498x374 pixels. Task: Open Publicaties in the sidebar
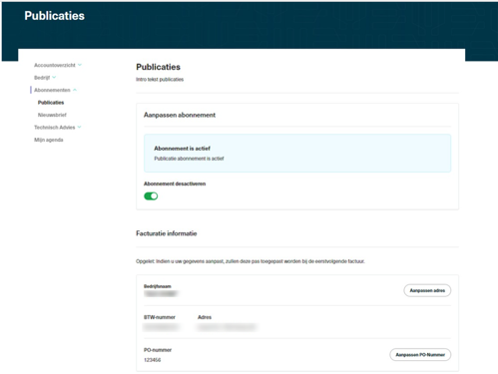pyautogui.click(x=51, y=103)
